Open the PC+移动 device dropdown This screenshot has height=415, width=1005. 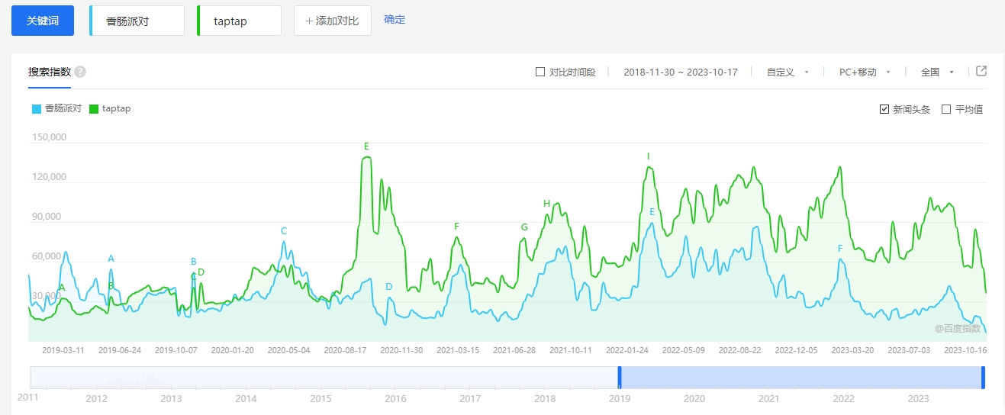coord(865,72)
